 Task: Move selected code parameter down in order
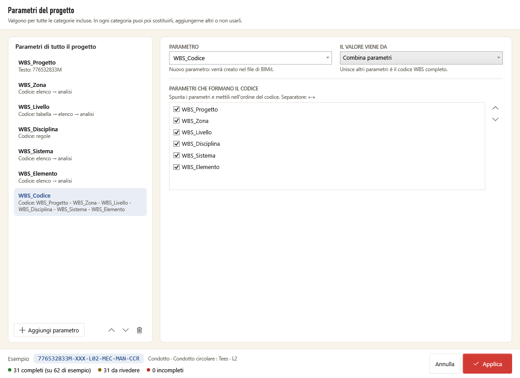tap(495, 119)
